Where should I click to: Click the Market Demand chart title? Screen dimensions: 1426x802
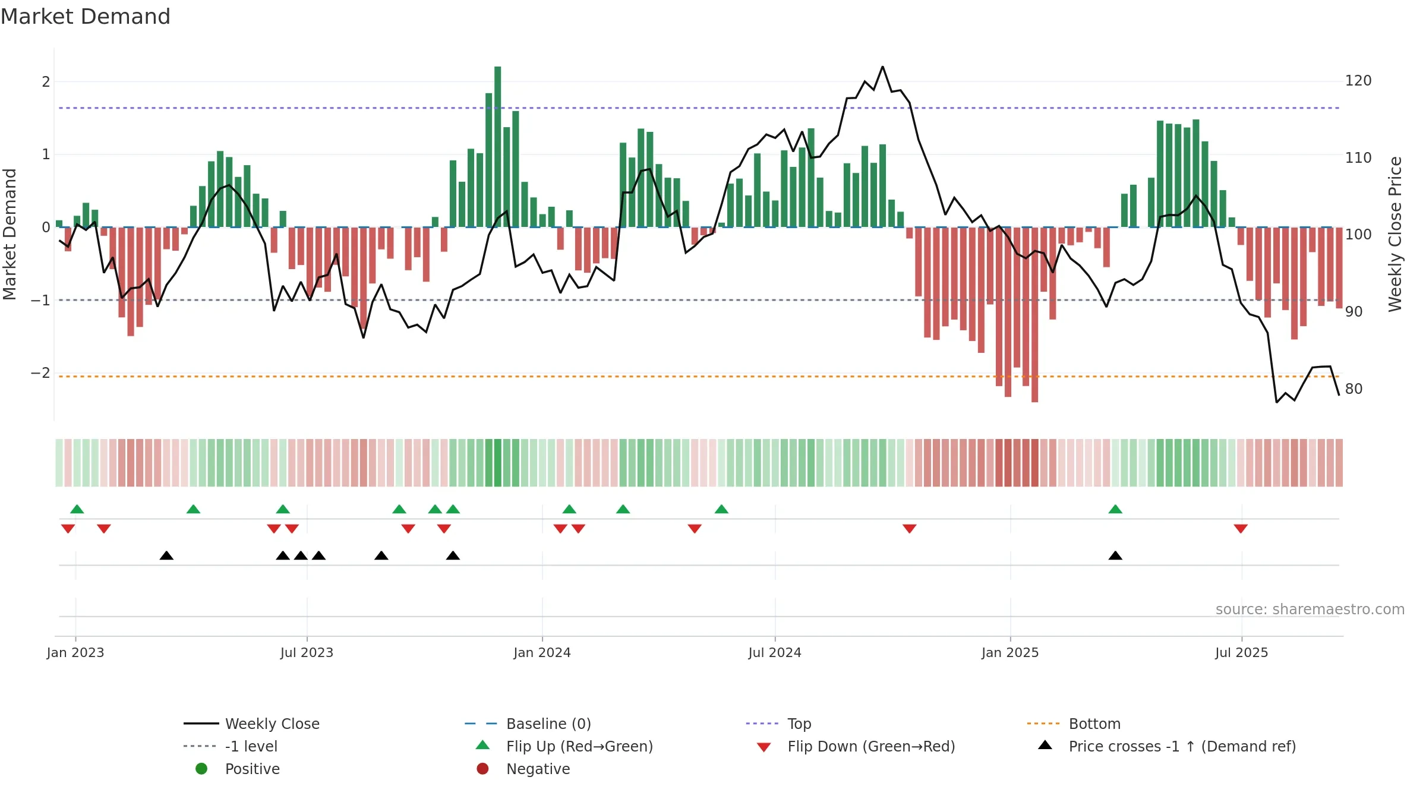point(86,17)
